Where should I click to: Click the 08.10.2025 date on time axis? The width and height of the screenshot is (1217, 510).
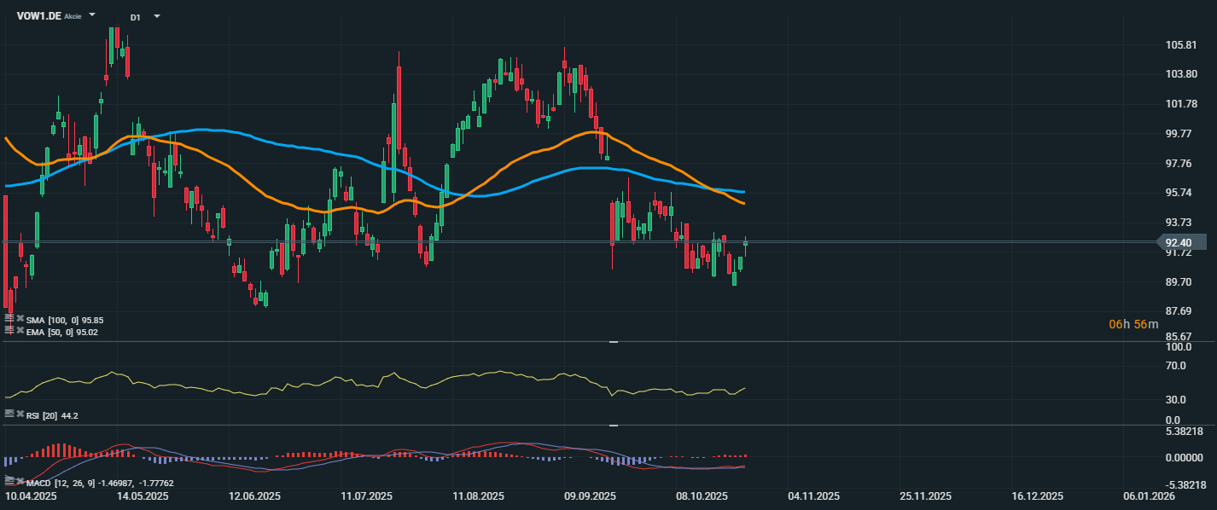pos(702,496)
